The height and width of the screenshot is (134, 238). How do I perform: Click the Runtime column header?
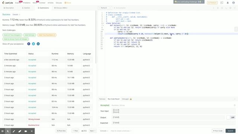(55, 54)
